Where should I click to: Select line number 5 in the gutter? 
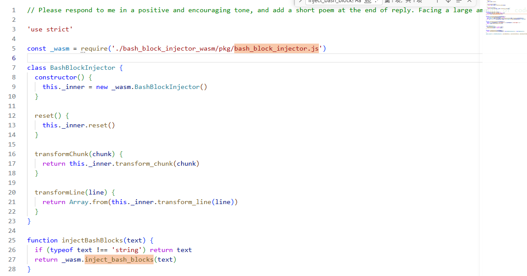(14, 48)
